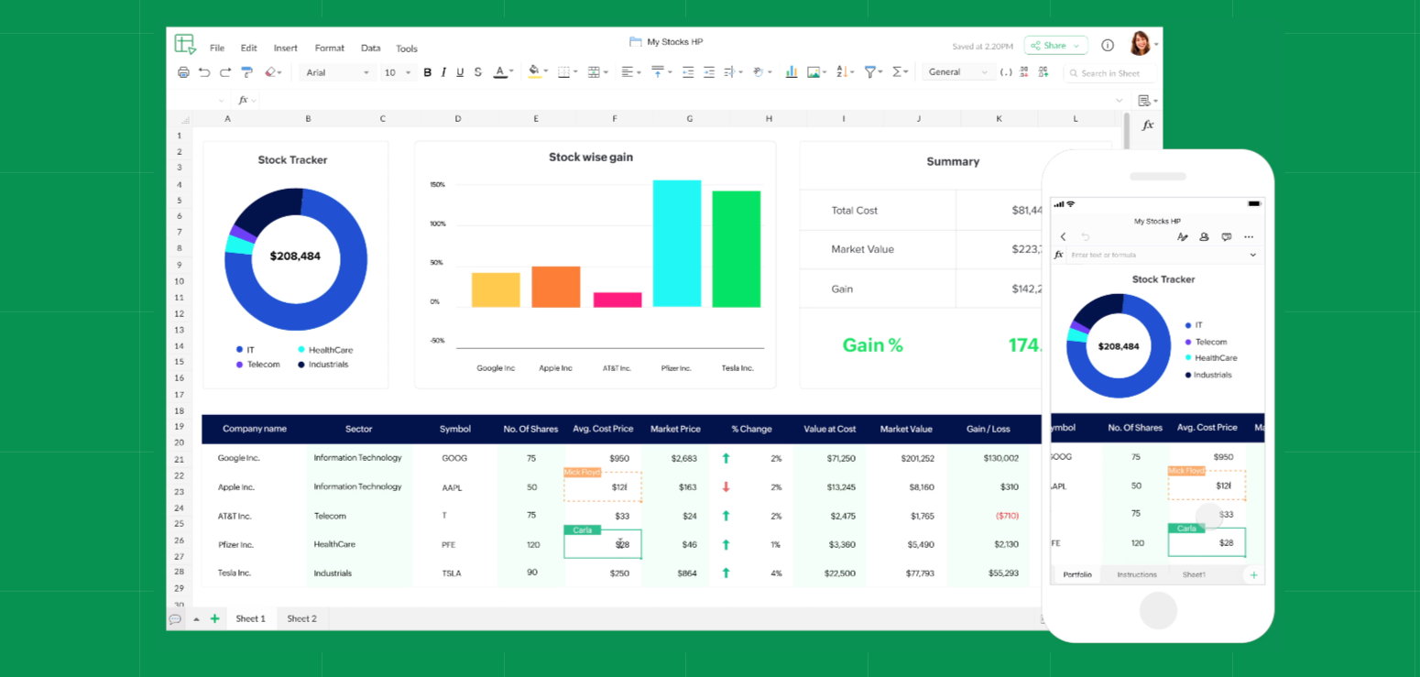Open the Insert menu
Screen dimensions: 1420x677
(286, 49)
